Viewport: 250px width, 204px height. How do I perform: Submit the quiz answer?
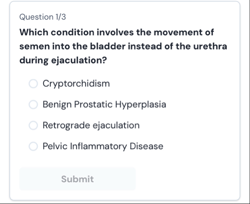77,179
